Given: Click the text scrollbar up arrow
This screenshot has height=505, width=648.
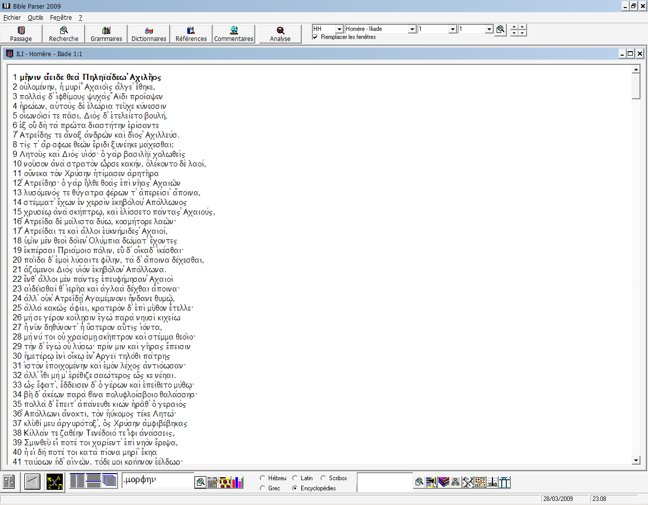Looking at the screenshot, I should tap(636, 69).
